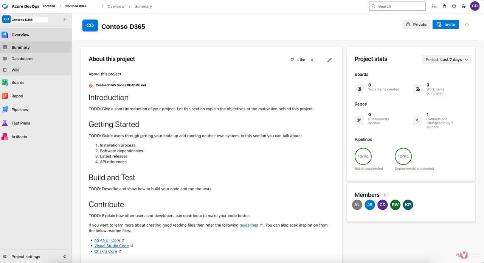Image resolution: width=484 pixels, height=263 pixels.
Task: Select the Dashboards menu item
Action: 36,59
